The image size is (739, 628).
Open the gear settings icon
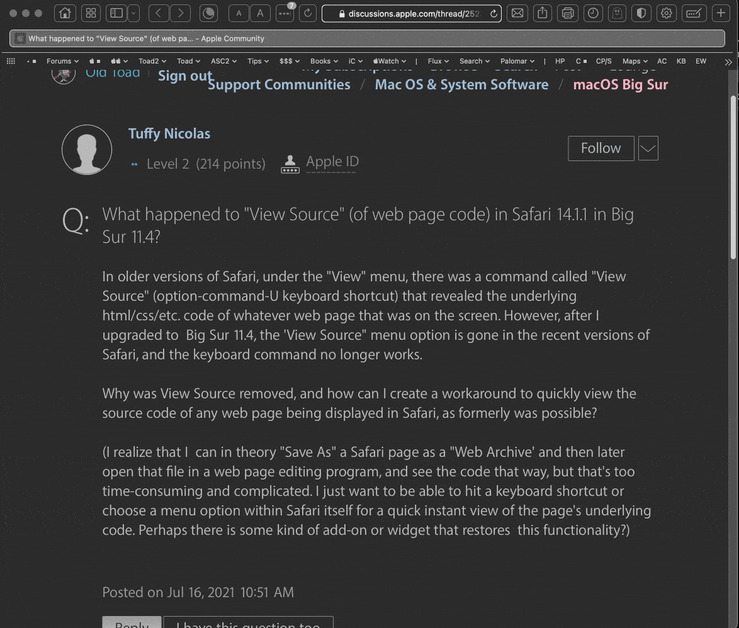(x=666, y=13)
